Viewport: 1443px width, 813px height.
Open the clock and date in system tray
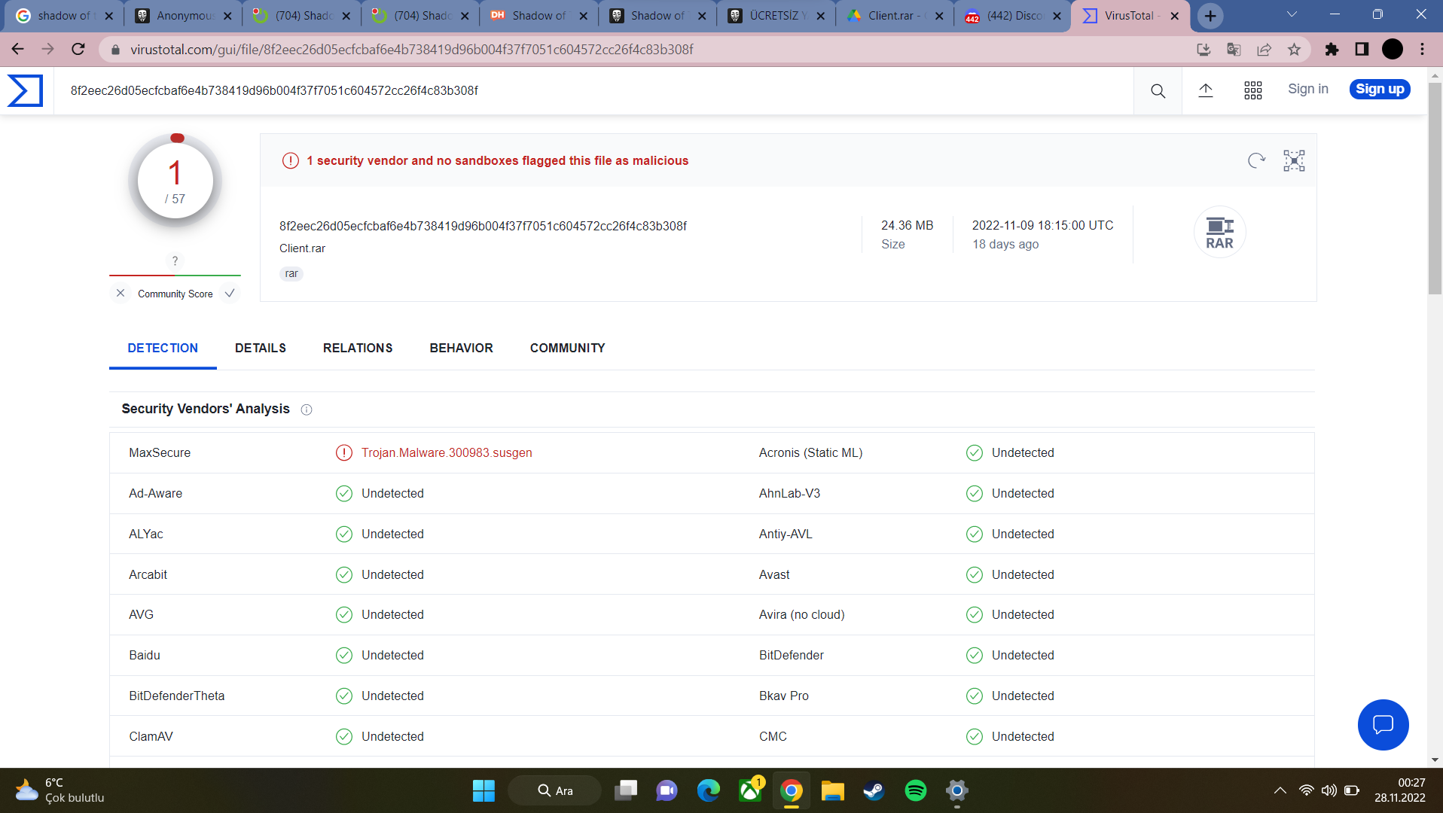point(1400,790)
